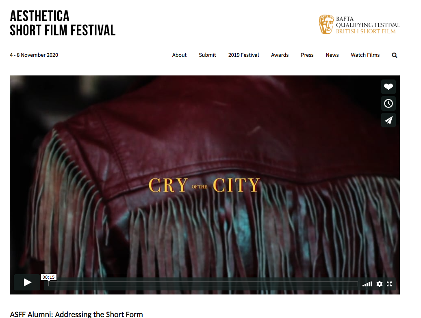Open the 2019 Festival menu
The image size is (421, 318).
[x=243, y=55]
